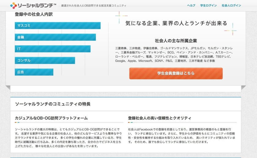
Task: Open the 学生ログイン link
Action: tap(208, 5)
